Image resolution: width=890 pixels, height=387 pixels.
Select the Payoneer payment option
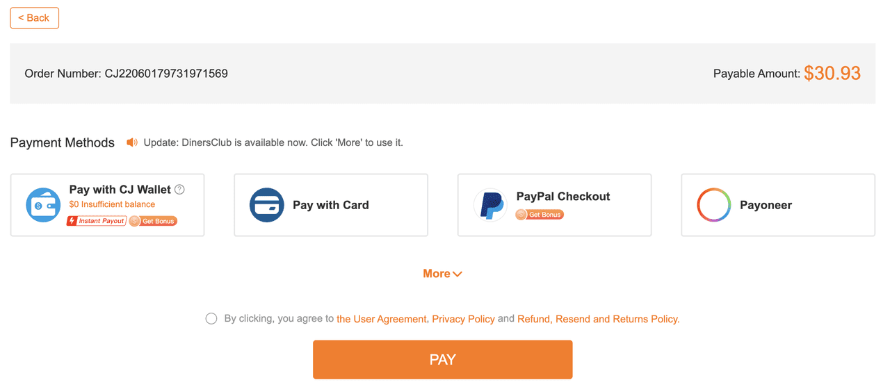778,205
